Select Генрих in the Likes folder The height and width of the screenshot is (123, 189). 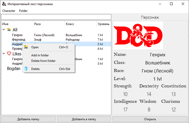17,59
